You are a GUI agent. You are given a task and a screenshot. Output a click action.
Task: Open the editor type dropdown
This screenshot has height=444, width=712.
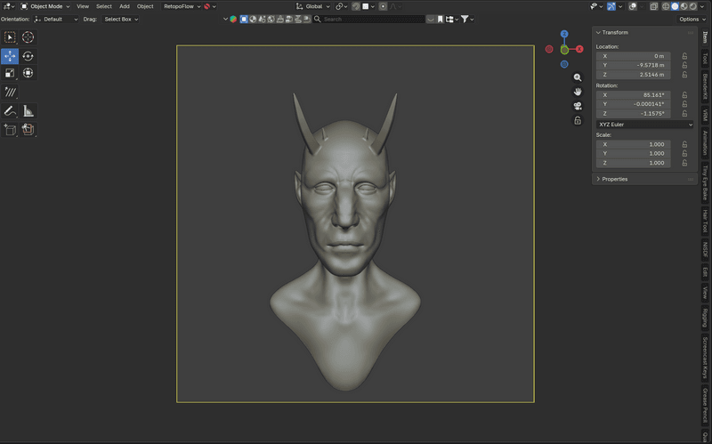tap(9, 6)
